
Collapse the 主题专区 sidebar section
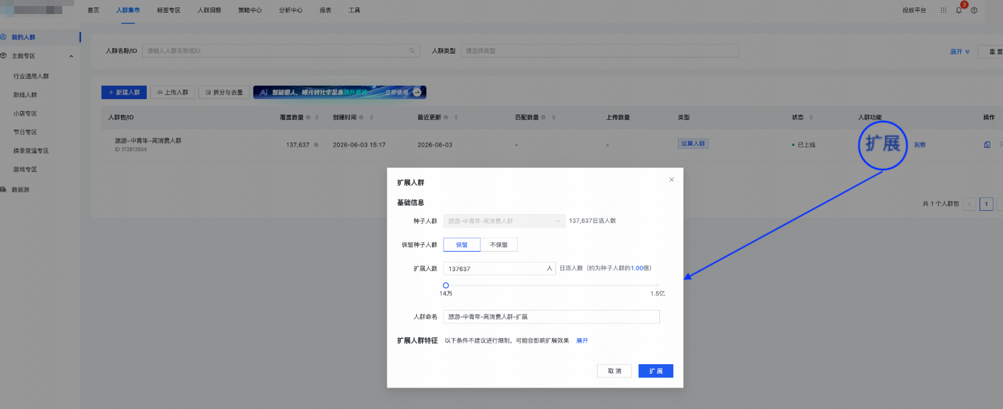[x=71, y=56]
